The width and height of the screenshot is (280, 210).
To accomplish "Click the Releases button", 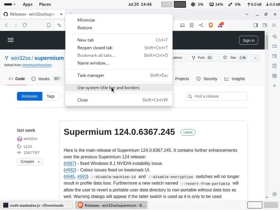I will pos(30,96).
